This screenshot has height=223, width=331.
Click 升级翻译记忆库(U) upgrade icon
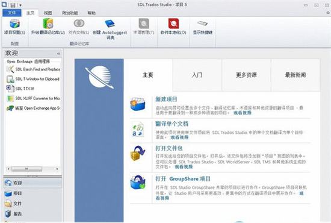48,24
